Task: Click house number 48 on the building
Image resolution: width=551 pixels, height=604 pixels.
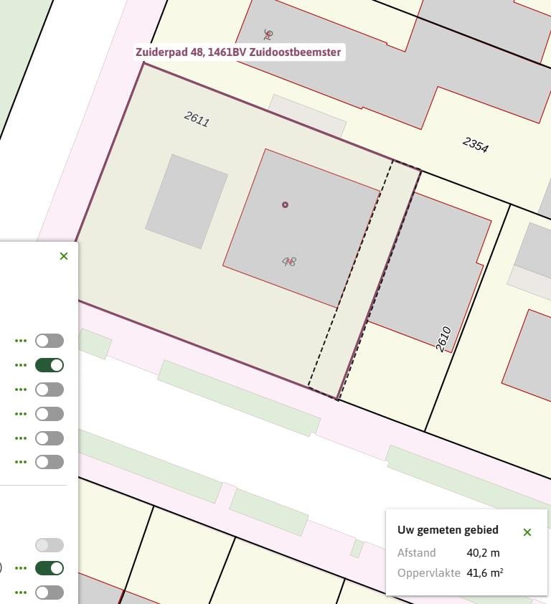Action: pyautogui.click(x=289, y=262)
